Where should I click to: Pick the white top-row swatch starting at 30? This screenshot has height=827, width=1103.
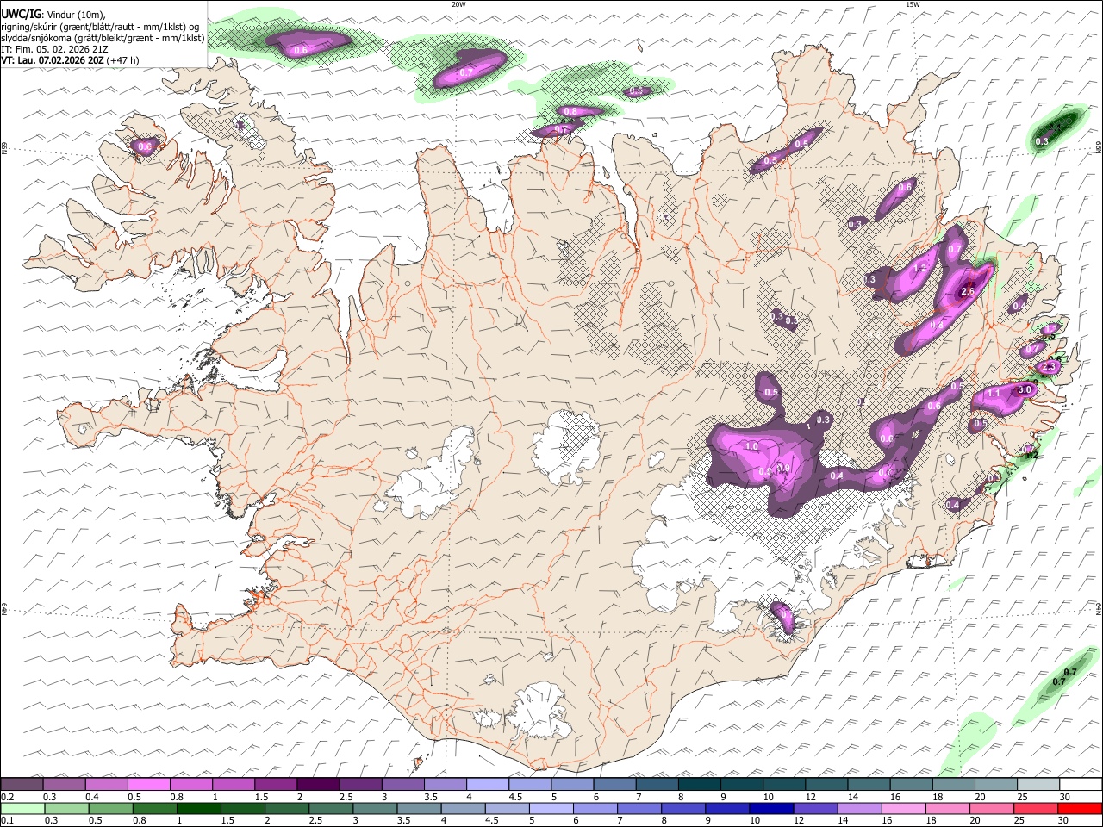point(1081,785)
